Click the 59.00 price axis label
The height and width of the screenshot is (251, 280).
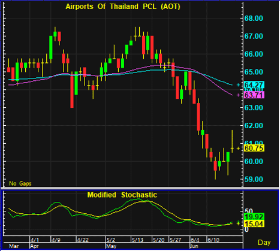point(254,179)
